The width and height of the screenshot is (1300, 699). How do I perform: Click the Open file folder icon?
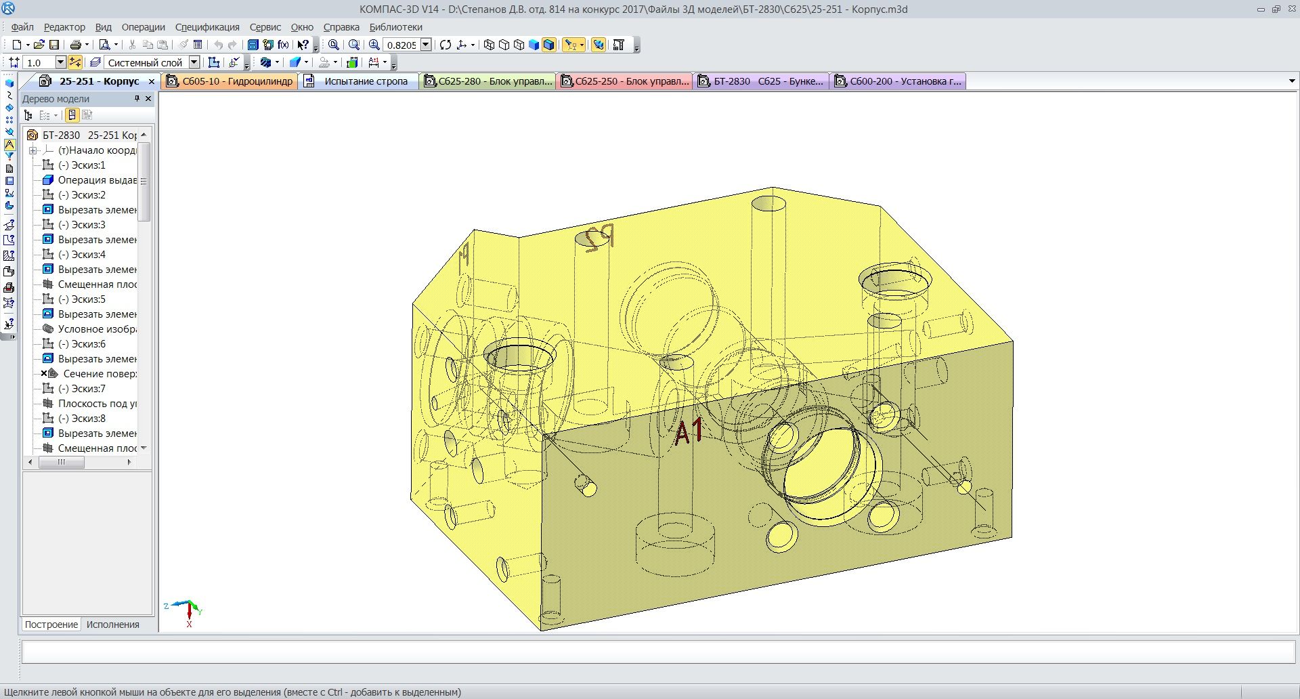point(39,45)
